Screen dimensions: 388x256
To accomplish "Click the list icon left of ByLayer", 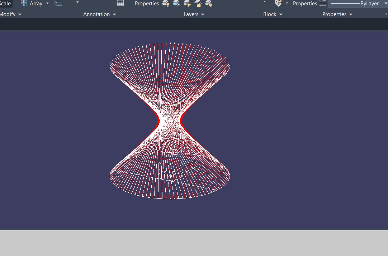I will tap(323, 4).
